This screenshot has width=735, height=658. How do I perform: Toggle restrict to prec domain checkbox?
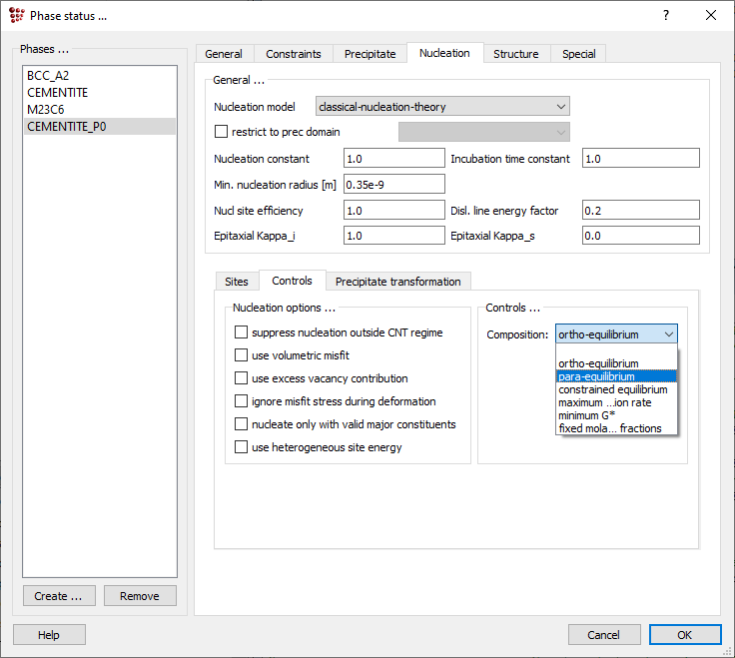(222, 132)
